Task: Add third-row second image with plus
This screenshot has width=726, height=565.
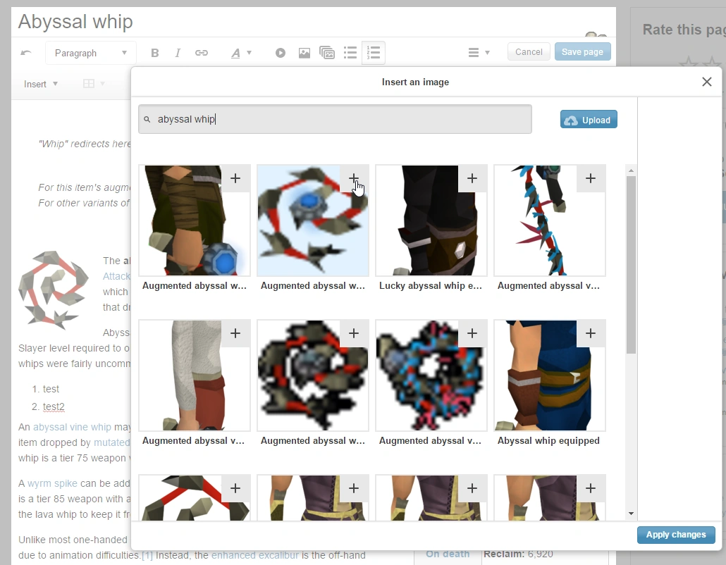Action: pos(354,488)
